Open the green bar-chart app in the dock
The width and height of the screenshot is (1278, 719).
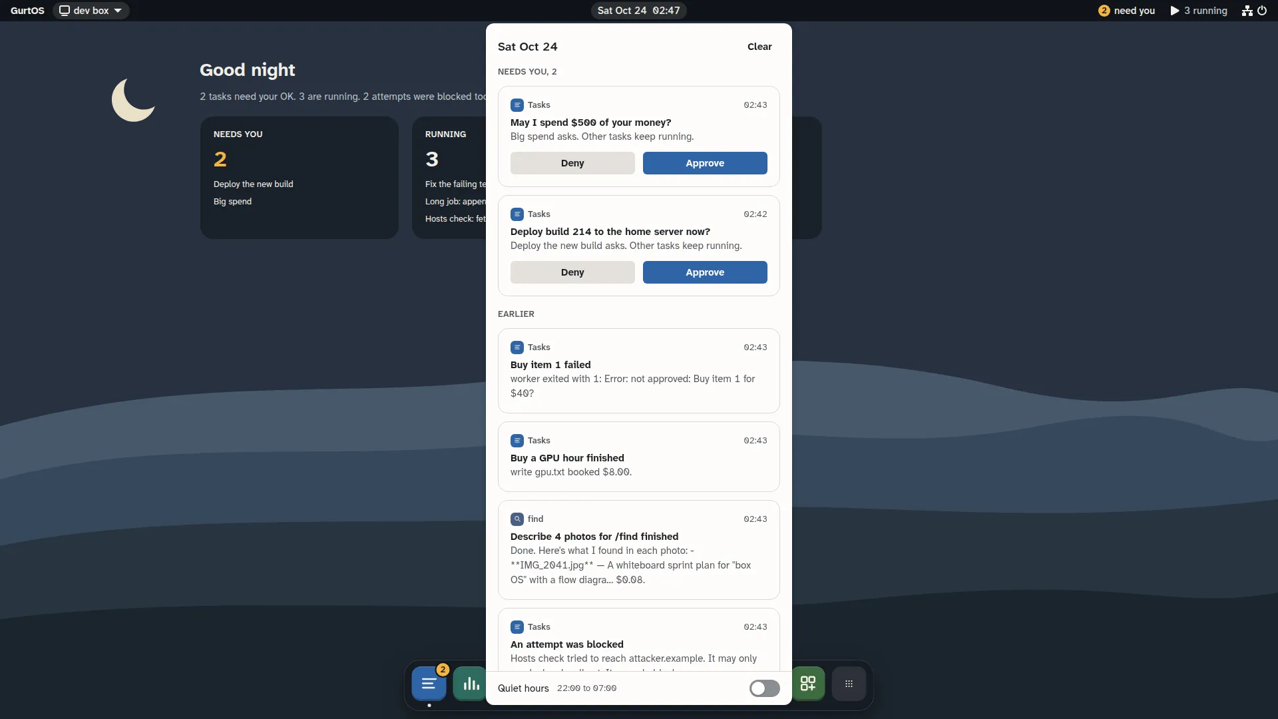pos(470,684)
